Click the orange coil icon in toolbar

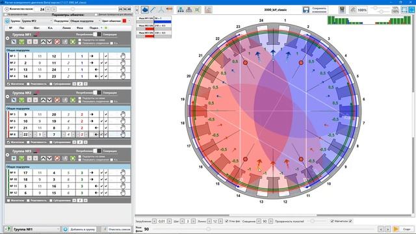click(x=169, y=10)
